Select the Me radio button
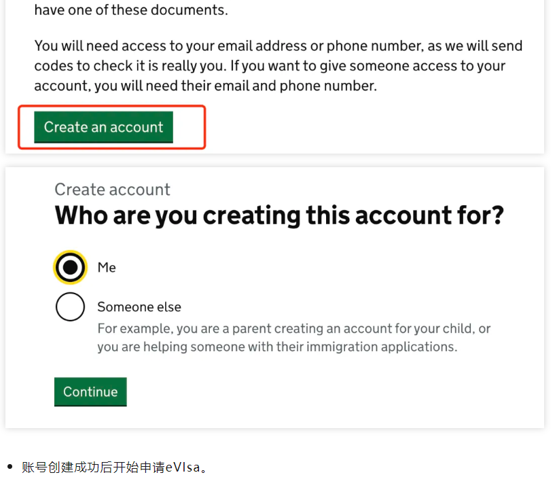The image size is (557, 477). tap(70, 268)
